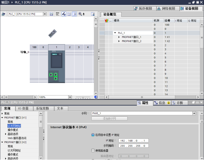204x160 pixels.
Task: Click the 添加新子网 button
Action: 109,118
